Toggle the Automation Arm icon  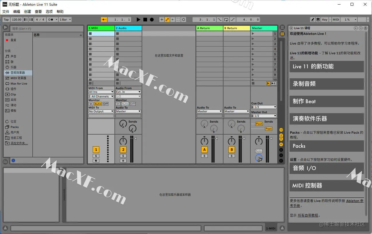[167, 19]
